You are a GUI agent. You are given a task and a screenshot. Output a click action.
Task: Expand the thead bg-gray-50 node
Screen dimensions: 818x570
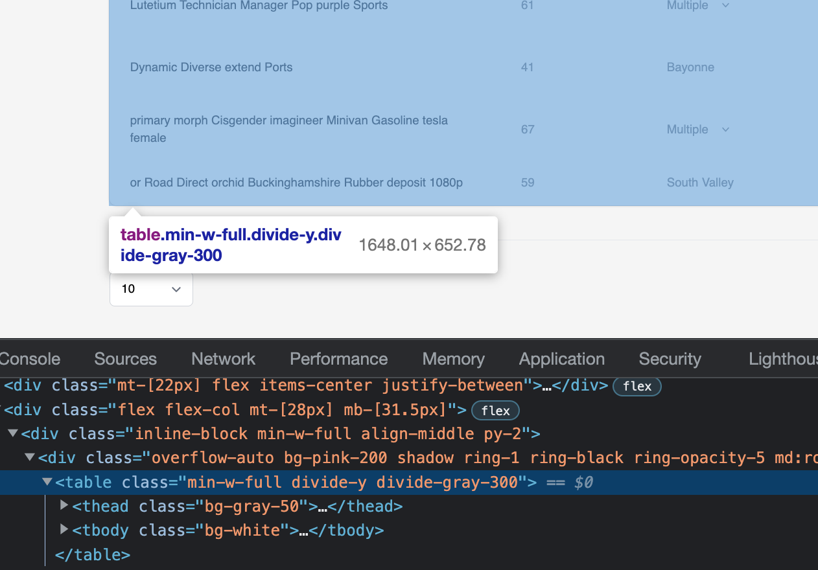(64, 505)
